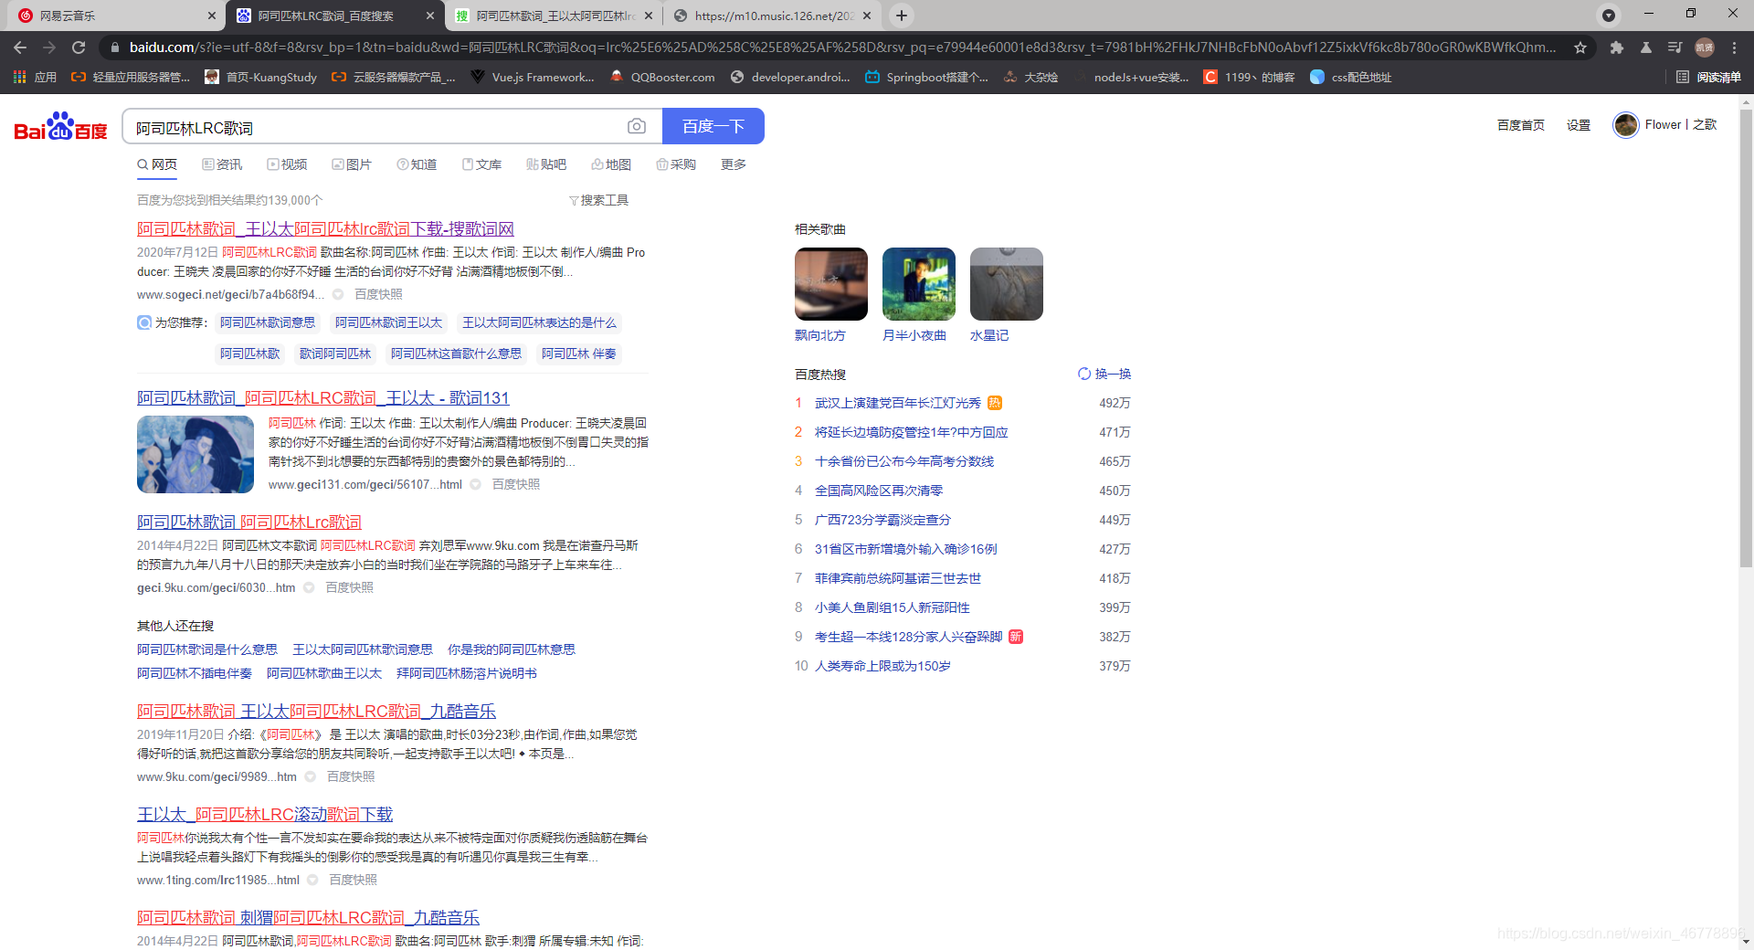Screen dimensions: 1754x950
Task: Focus the Baidu search input field
Action: (x=375, y=127)
